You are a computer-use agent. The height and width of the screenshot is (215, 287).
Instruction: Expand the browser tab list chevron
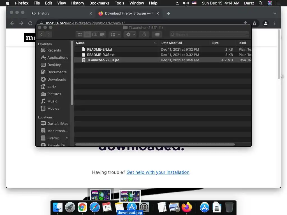pos(275,13)
